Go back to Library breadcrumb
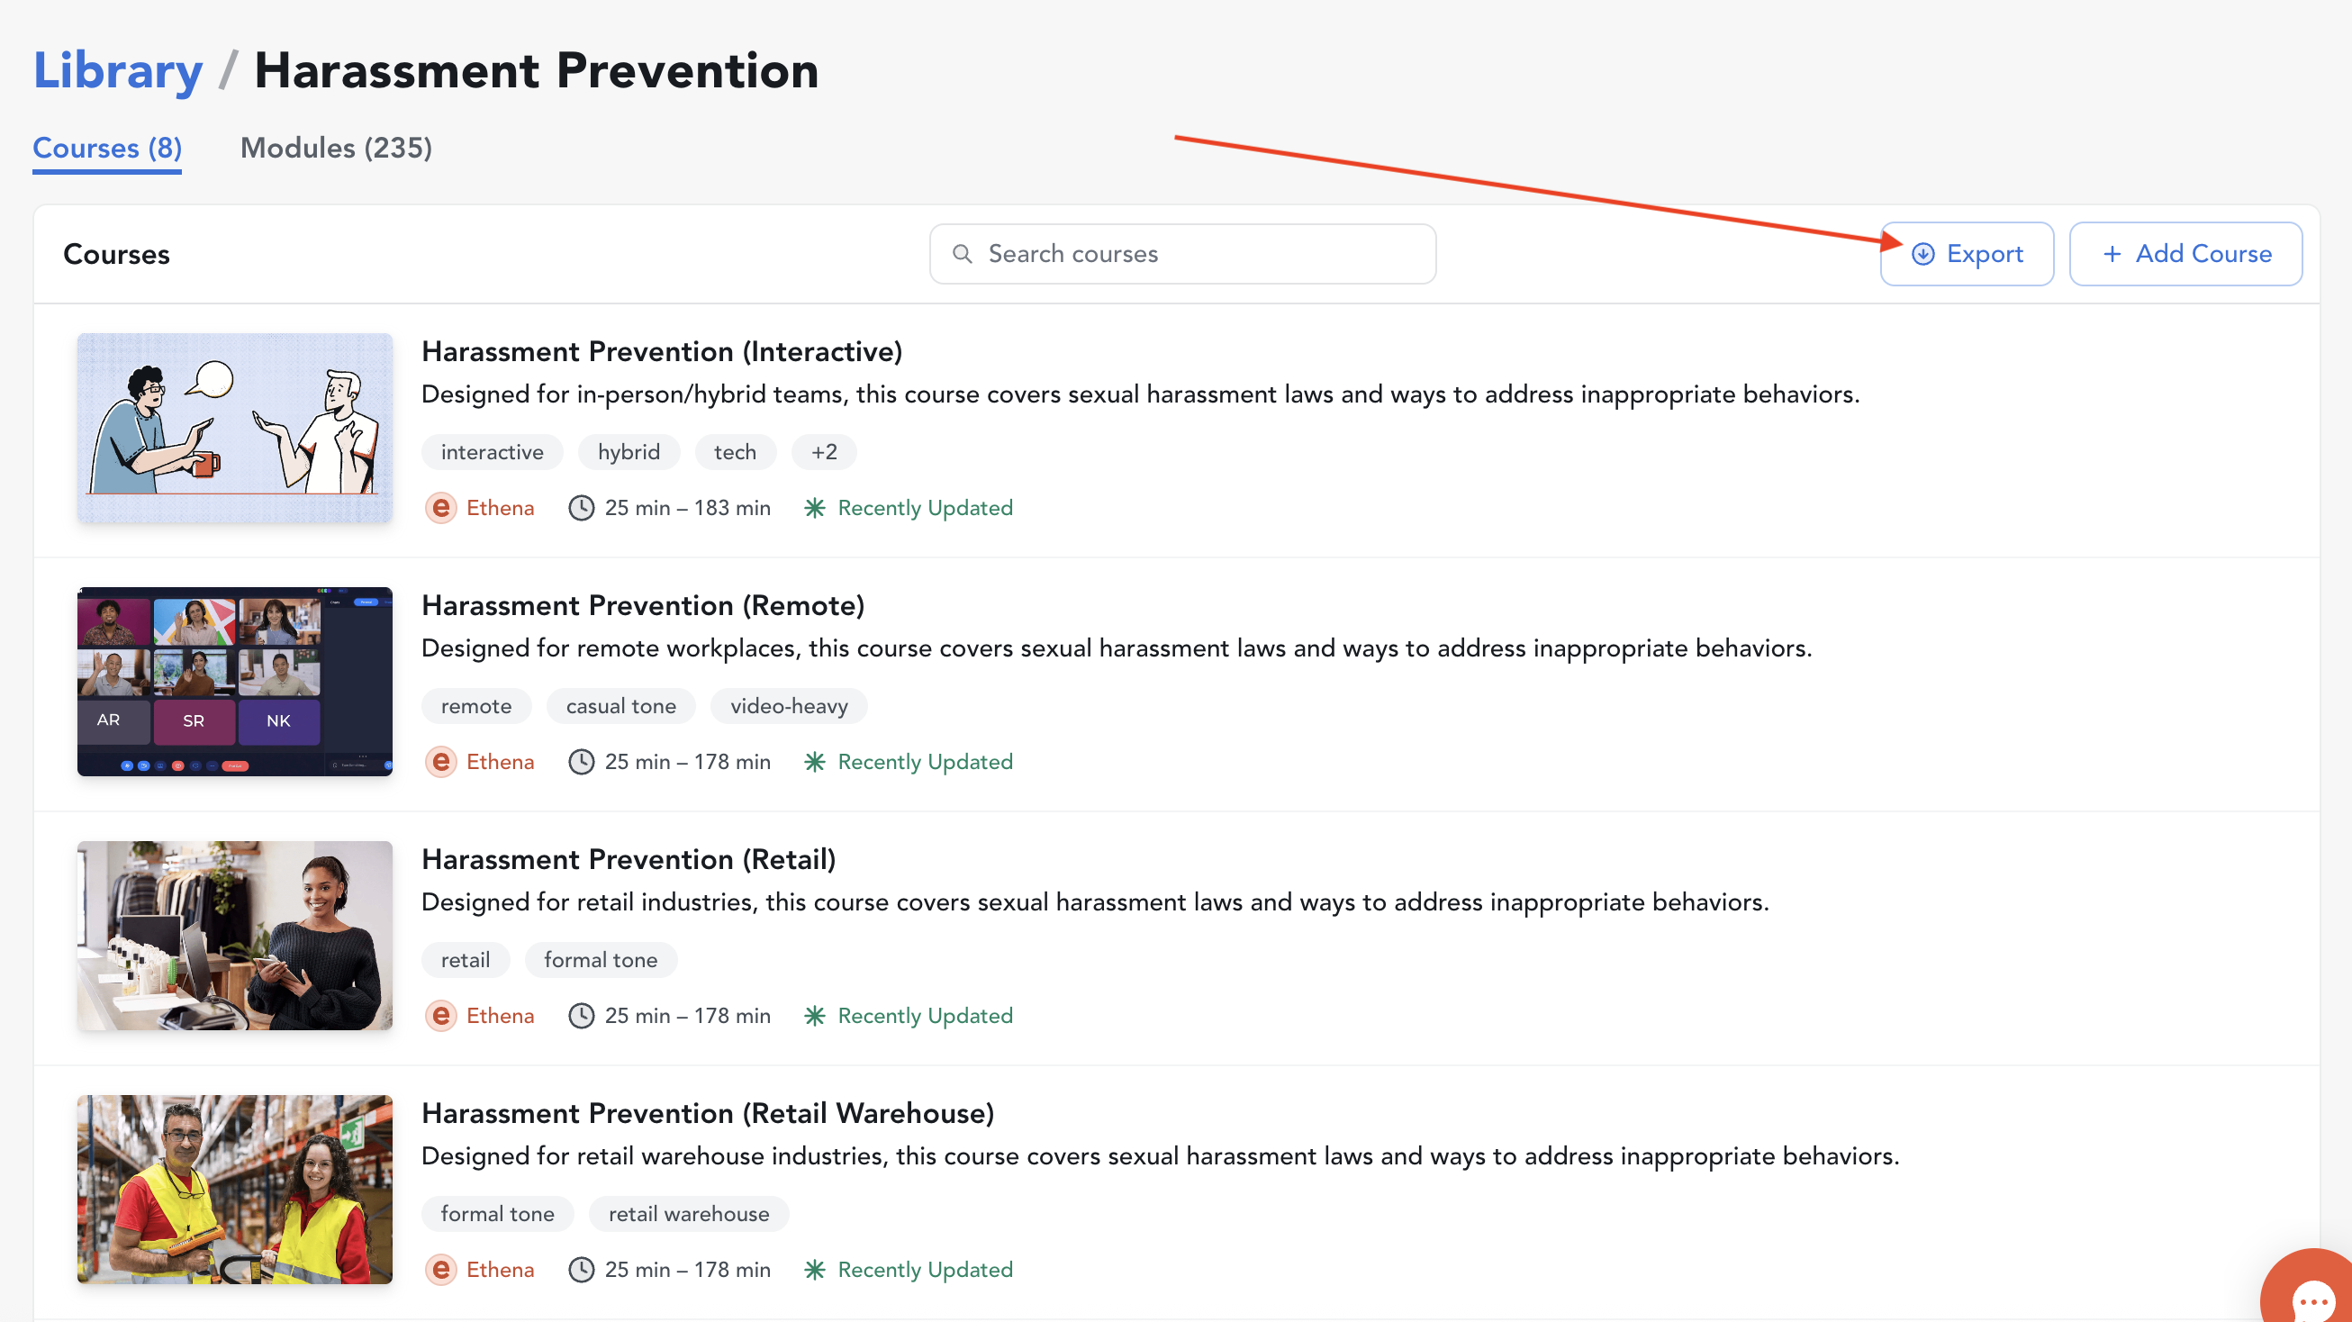 pyautogui.click(x=118, y=71)
